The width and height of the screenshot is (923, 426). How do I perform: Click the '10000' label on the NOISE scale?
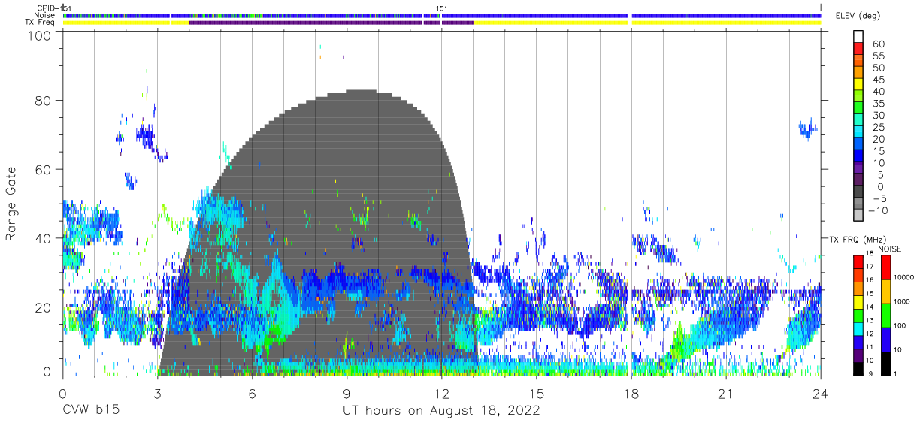click(x=904, y=277)
